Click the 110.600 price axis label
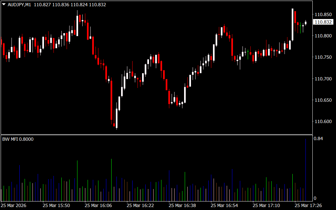The width and height of the screenshot is (336, 210). 323,121
